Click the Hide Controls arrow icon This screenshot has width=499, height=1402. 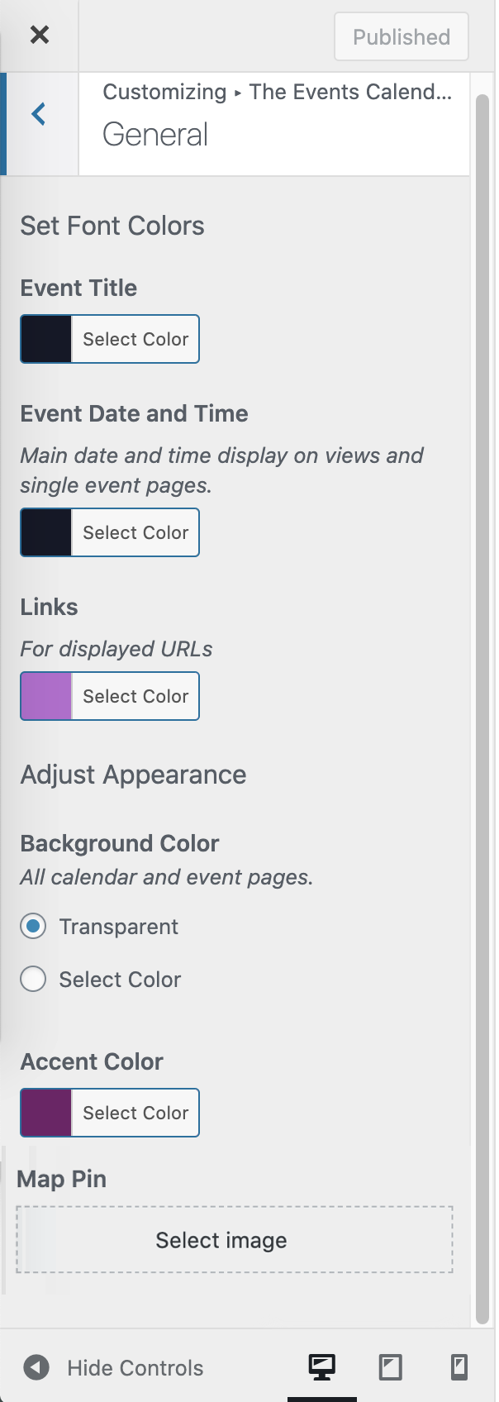(x=36, y=1368)
